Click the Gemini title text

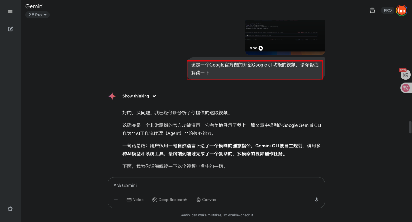coord(34,6)
